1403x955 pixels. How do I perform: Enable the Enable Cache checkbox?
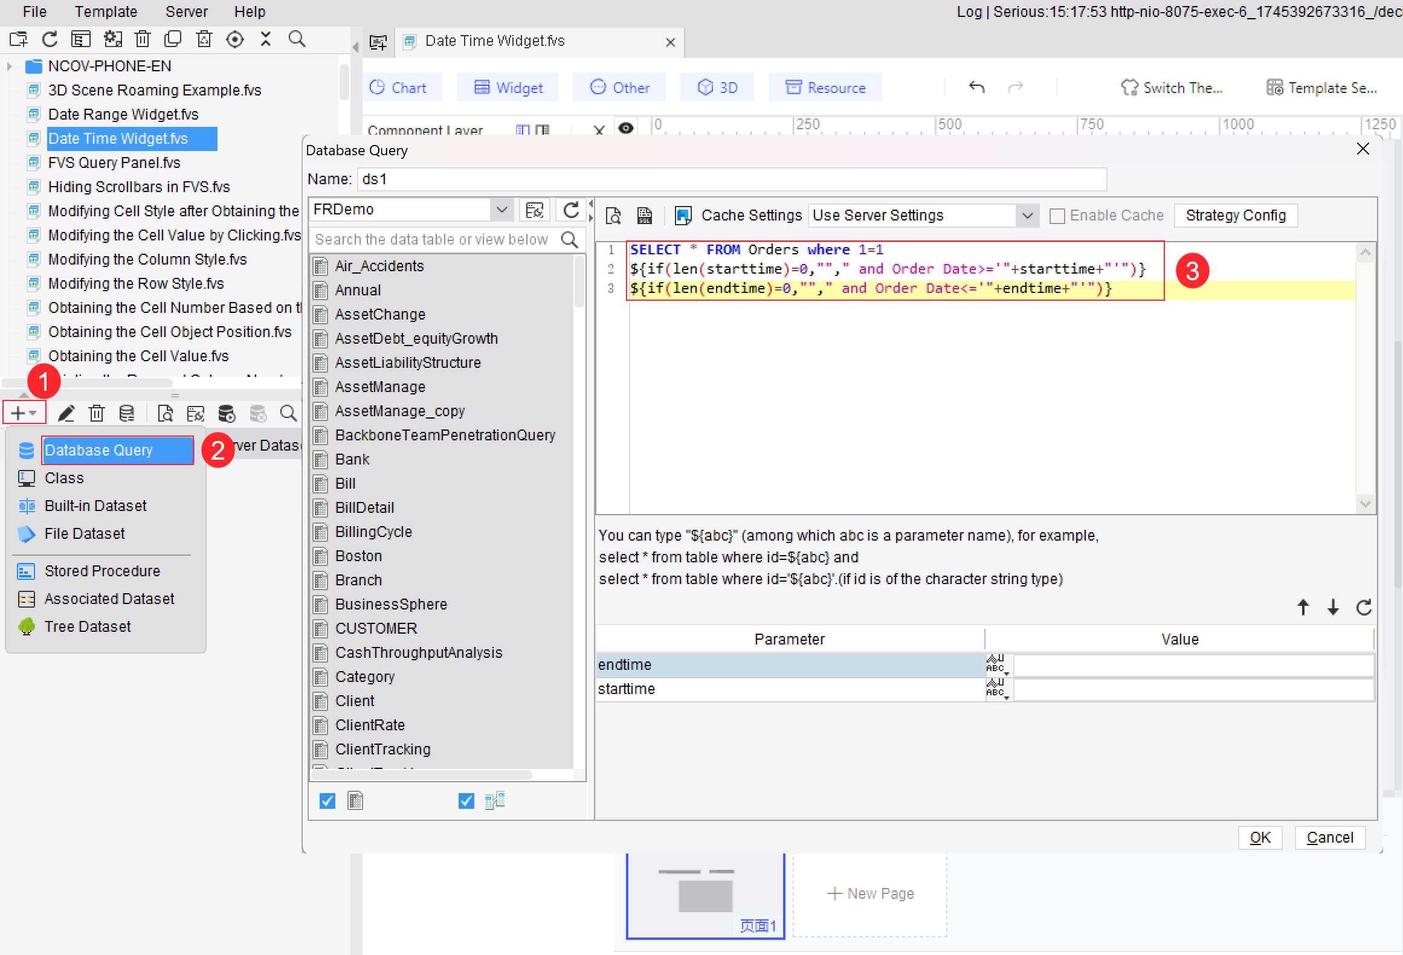(x=1057, y=216)
